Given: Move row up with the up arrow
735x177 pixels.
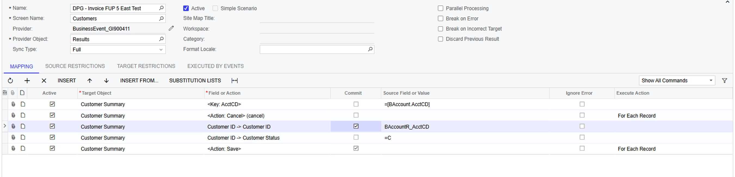Looking at the screenshot, I should tap(89, 81).
